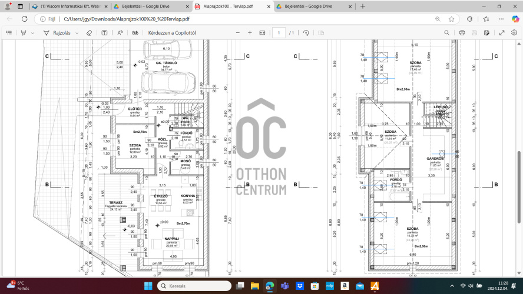Click the Keresés taskbar search box
The image size is (523, 294).
(x=194, y=286)
